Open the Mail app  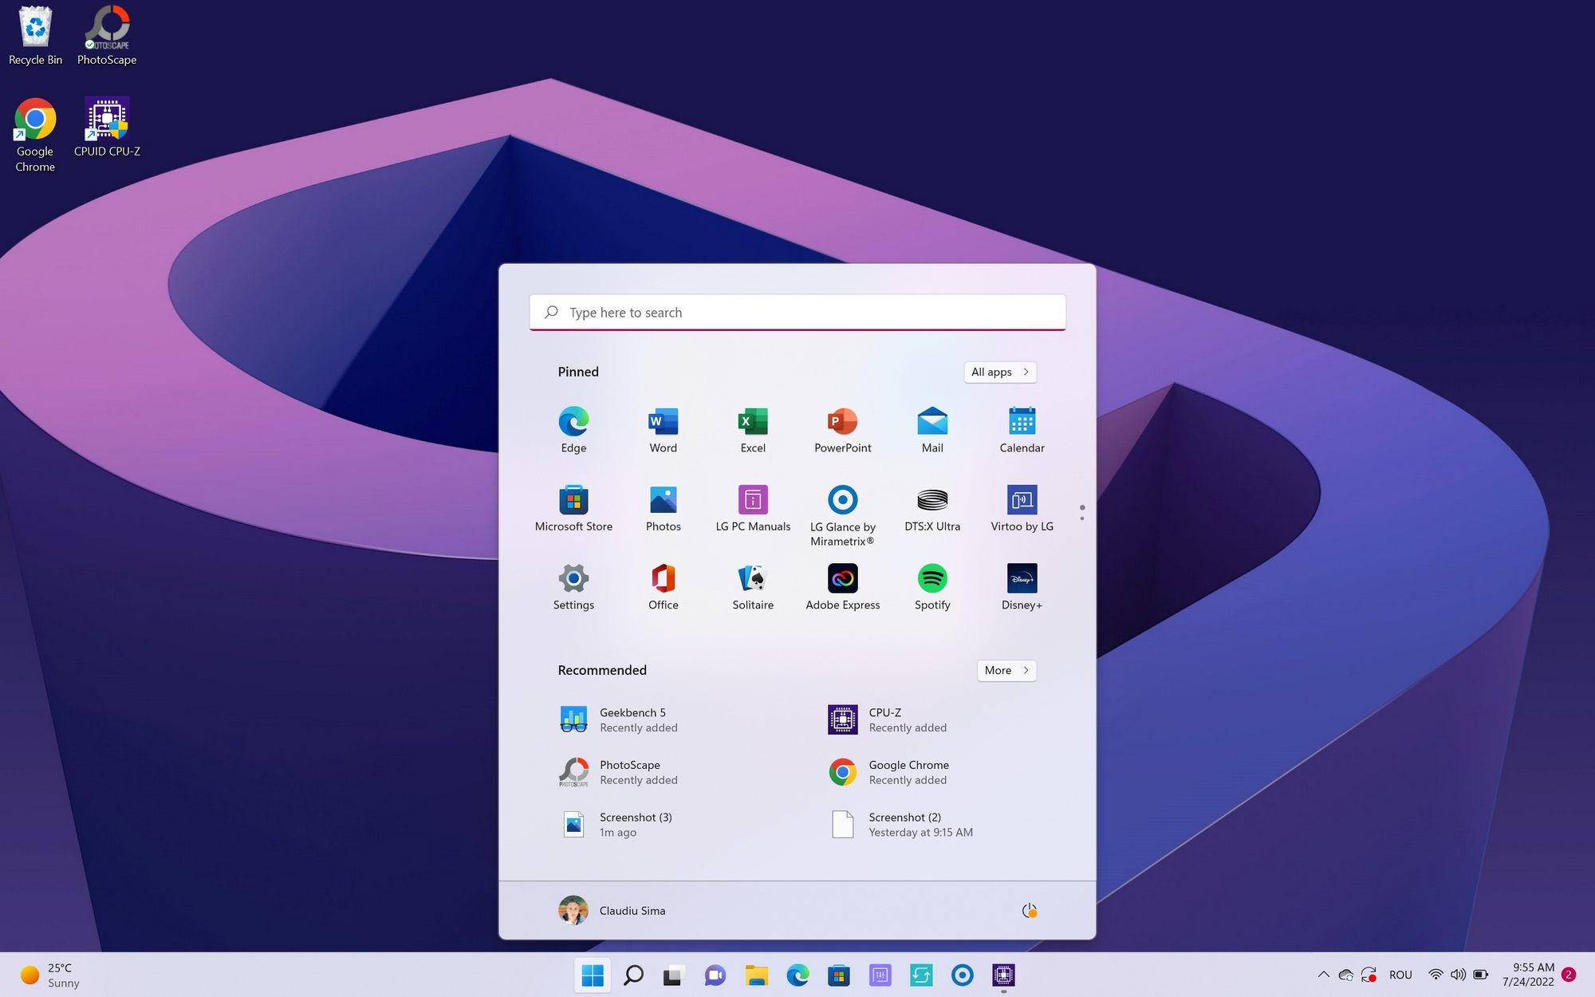click(932, 430)
